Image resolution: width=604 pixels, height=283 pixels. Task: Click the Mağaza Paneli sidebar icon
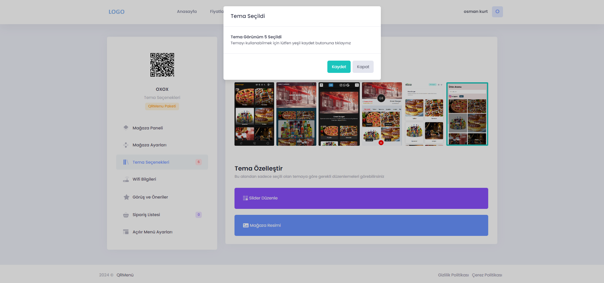(126, 128)
